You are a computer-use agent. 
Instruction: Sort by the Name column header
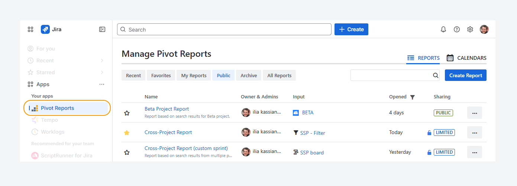point(151,97)
